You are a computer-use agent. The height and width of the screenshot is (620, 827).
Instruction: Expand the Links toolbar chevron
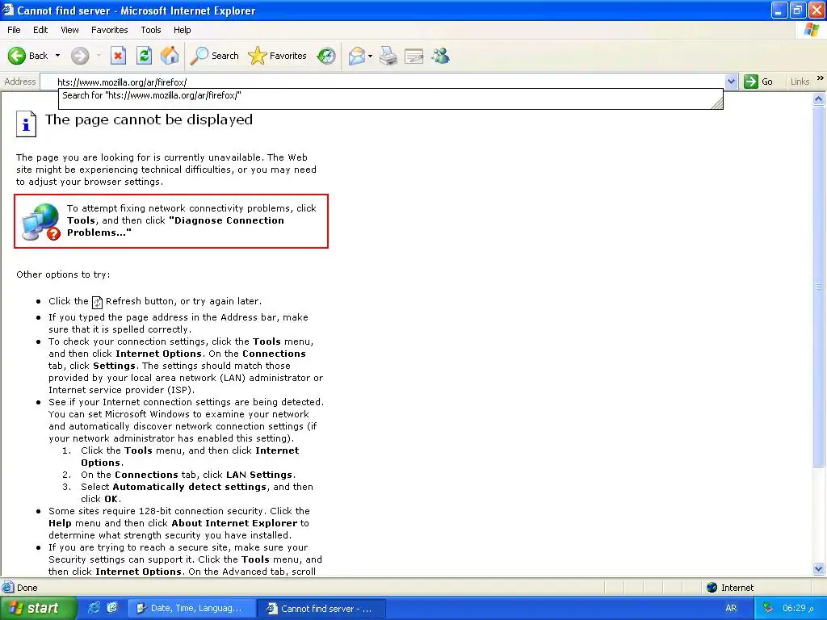point(821,78)
